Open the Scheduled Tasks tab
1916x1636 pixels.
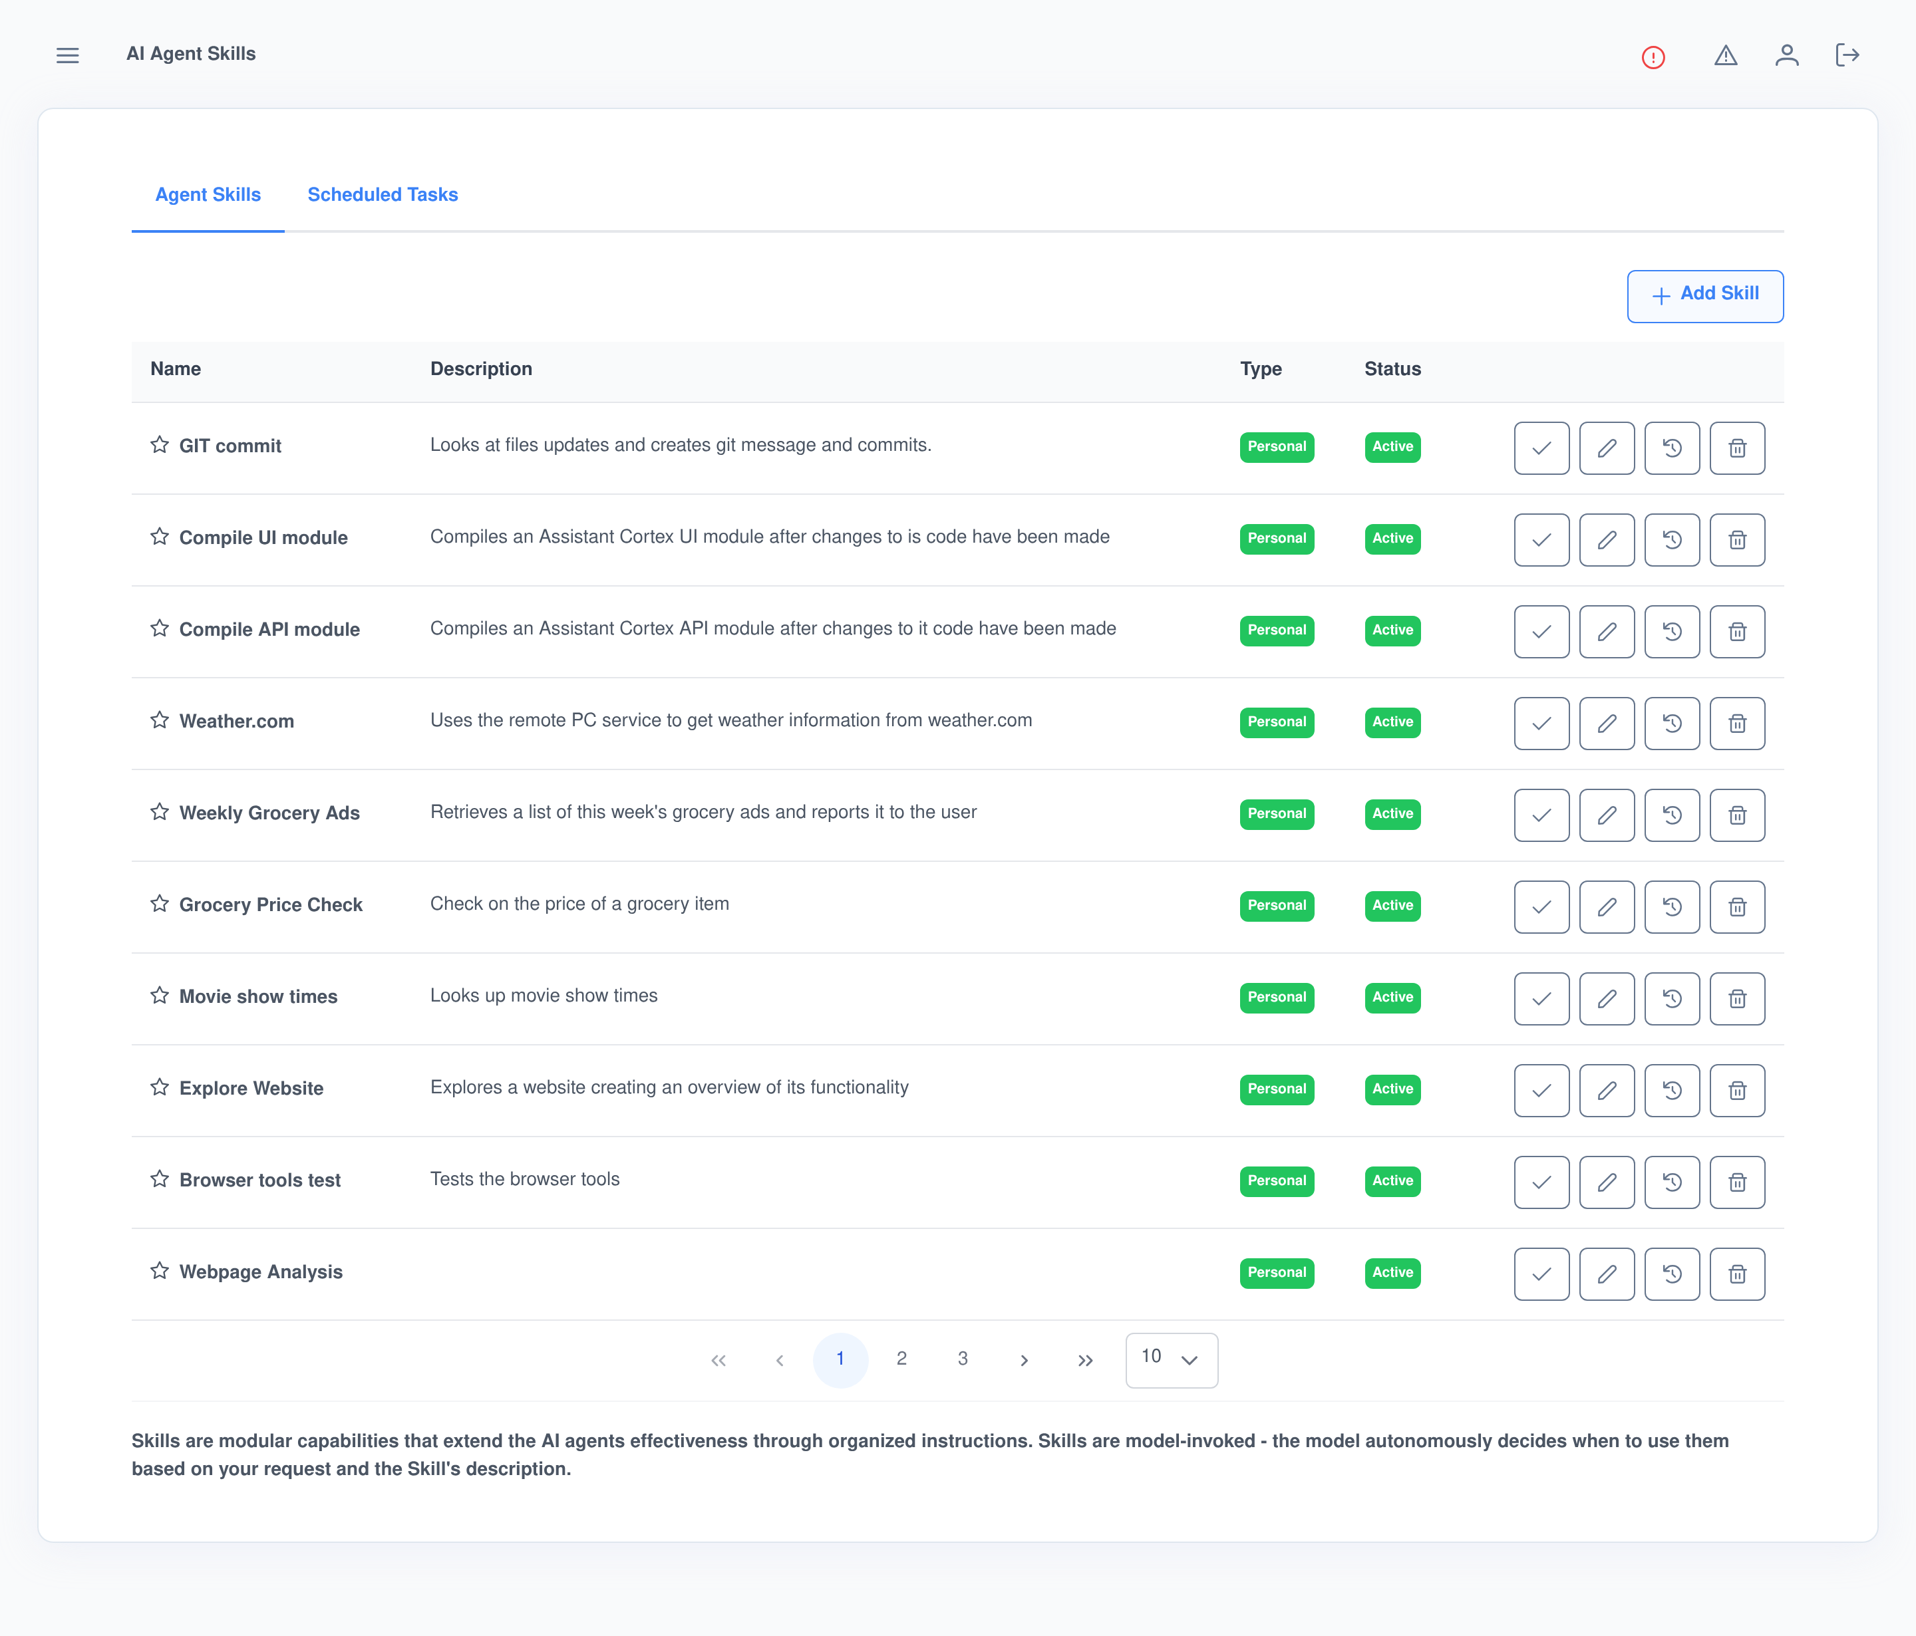point(383,195)
